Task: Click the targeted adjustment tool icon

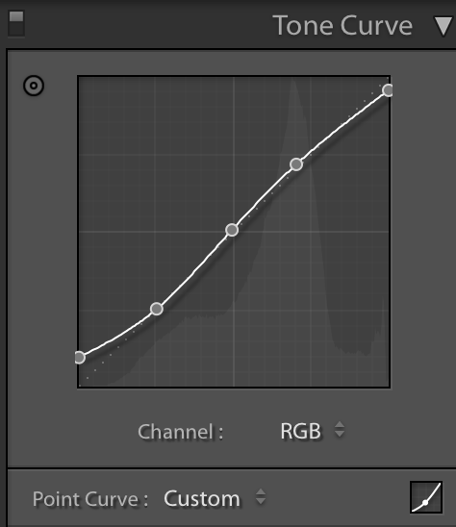Action: (34, 86)
